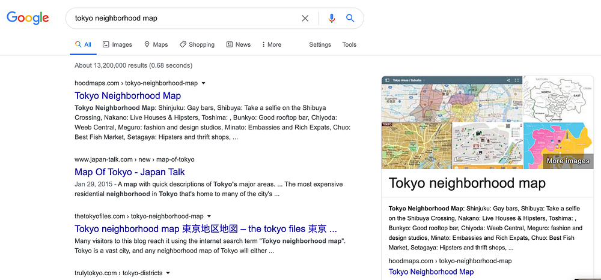
Task: Open Tokyo Areas / Suburbs map thumbnail
Action: 452,99
